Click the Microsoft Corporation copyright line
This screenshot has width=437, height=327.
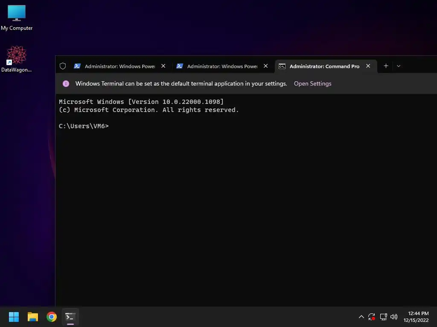[x=149, y=110]
